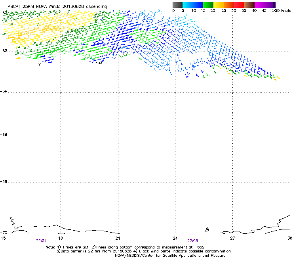Click the title text 'ASCAT 25KM NOAA Winds'
The image size is (293, 258).
coord(34,7)
